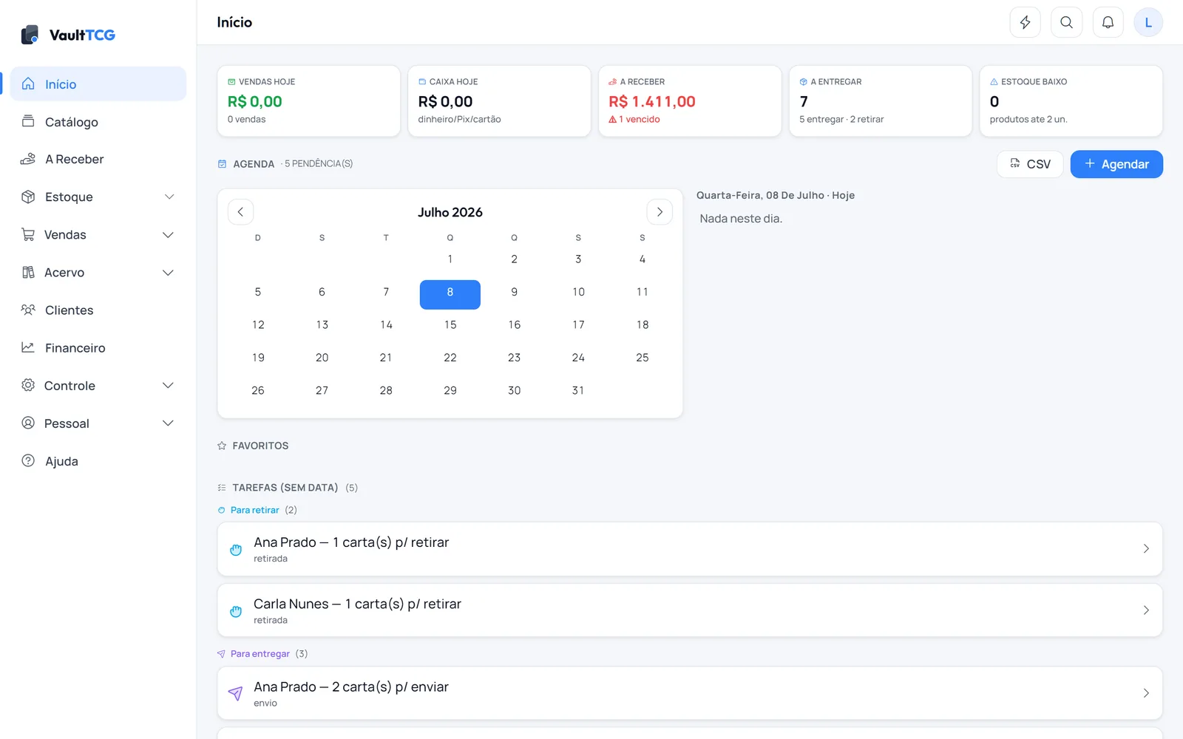Screen dimensions: 1183x739
Task: Expand the Controle submenu chevron
Action: click(x=168, y=385)
